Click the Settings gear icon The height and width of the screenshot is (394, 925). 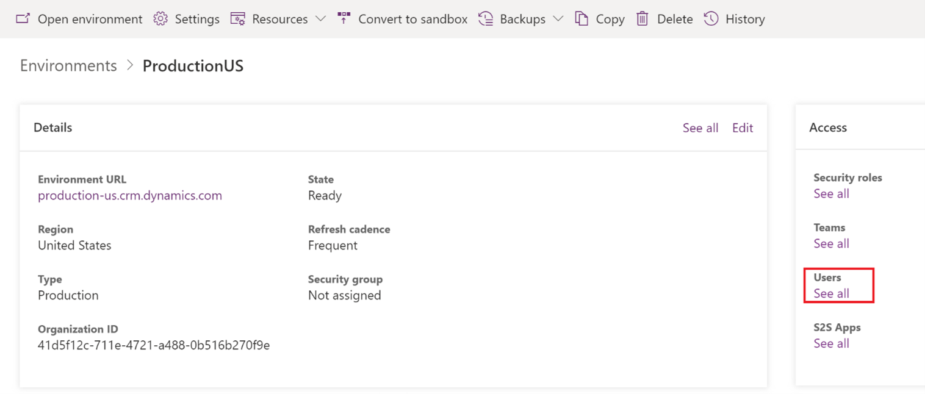[160, 19]
